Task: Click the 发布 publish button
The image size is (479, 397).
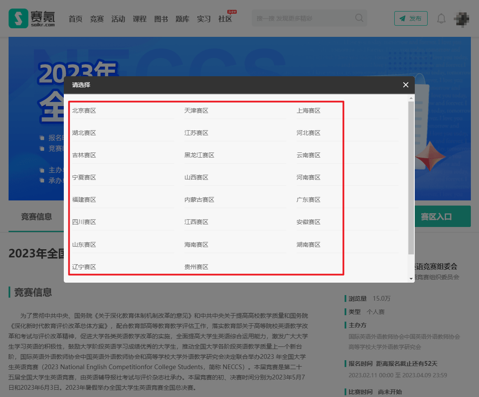Action: [411, 18]
